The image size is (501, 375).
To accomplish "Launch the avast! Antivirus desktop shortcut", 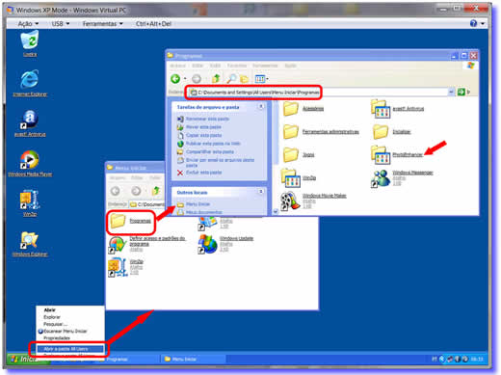I will [x=30, y=123].
